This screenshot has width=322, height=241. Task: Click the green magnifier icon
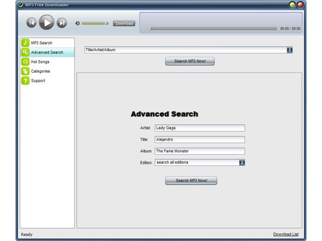pos(25,52)
